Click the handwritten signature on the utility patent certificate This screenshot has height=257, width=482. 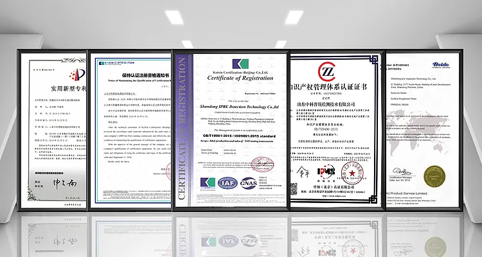[65, 183]
